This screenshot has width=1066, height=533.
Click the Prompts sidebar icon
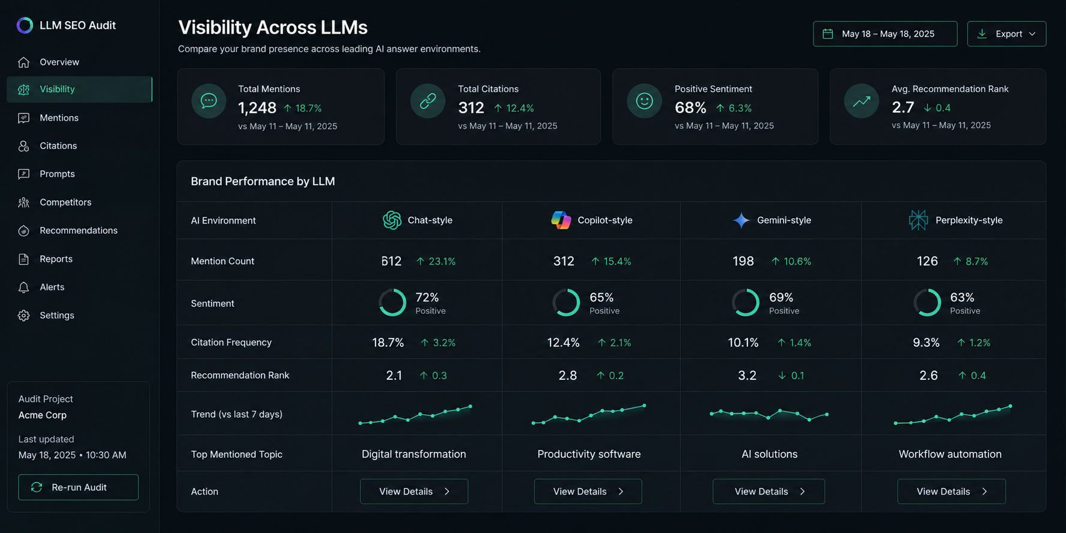(x=23, y=174)
